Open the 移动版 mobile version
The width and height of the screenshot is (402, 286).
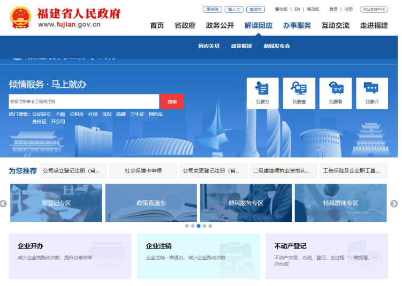[313, 9]
